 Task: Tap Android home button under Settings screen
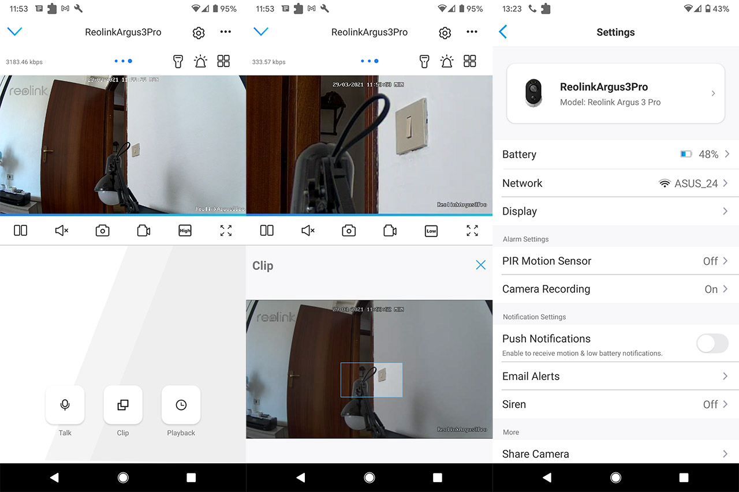point(615,478)
